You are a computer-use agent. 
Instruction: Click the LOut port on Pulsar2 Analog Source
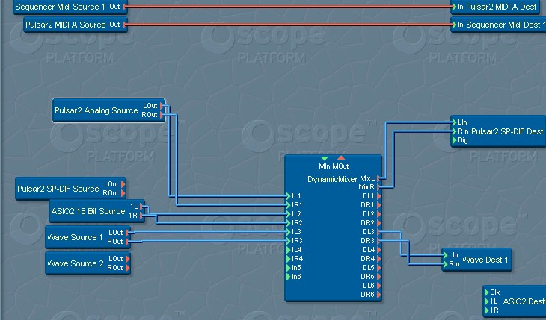[x=162, y=106]
